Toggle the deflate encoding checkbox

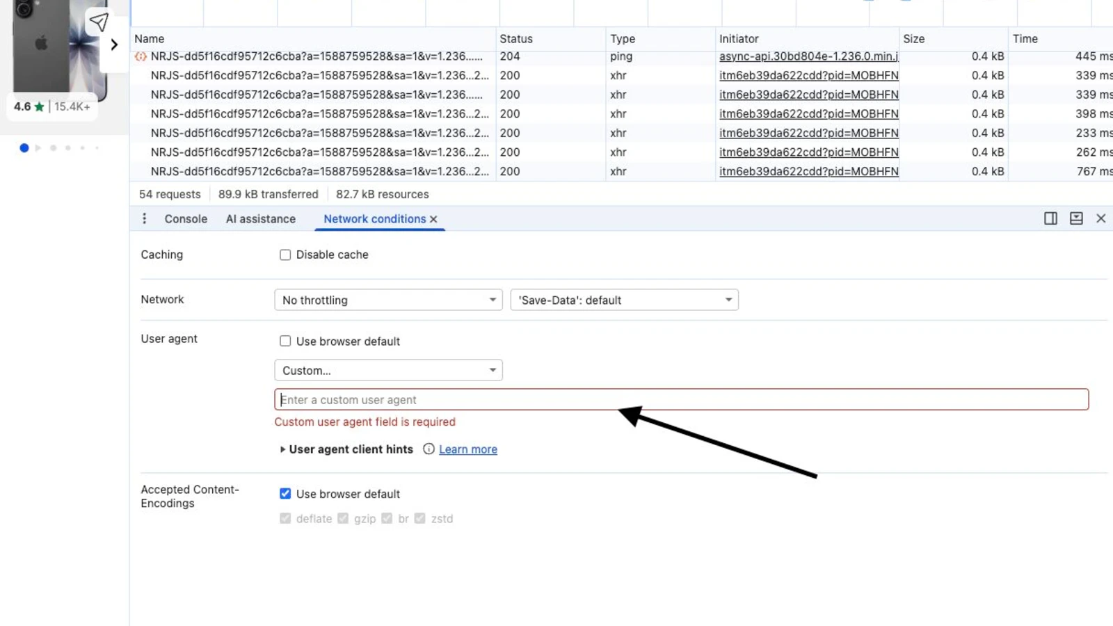click(x=285, y=518)
